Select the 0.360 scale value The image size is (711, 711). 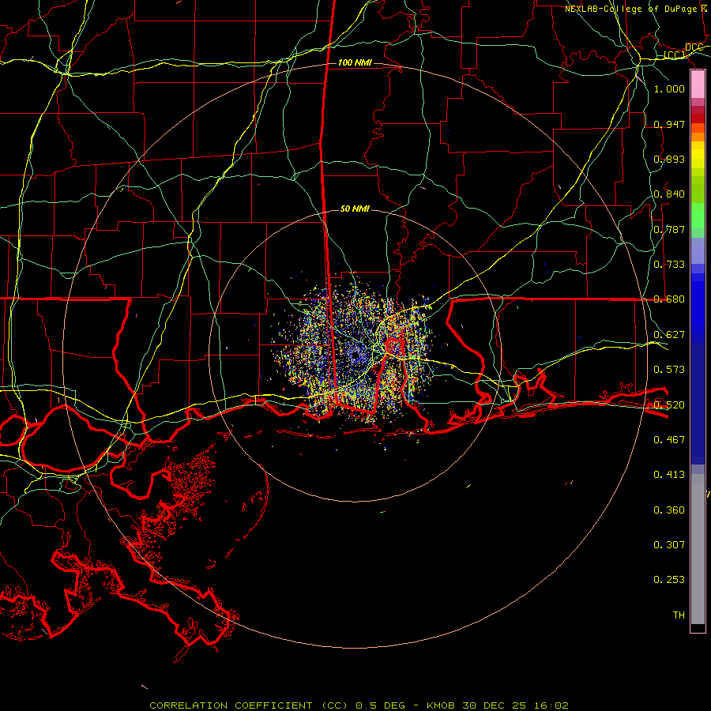coord(669,510)
